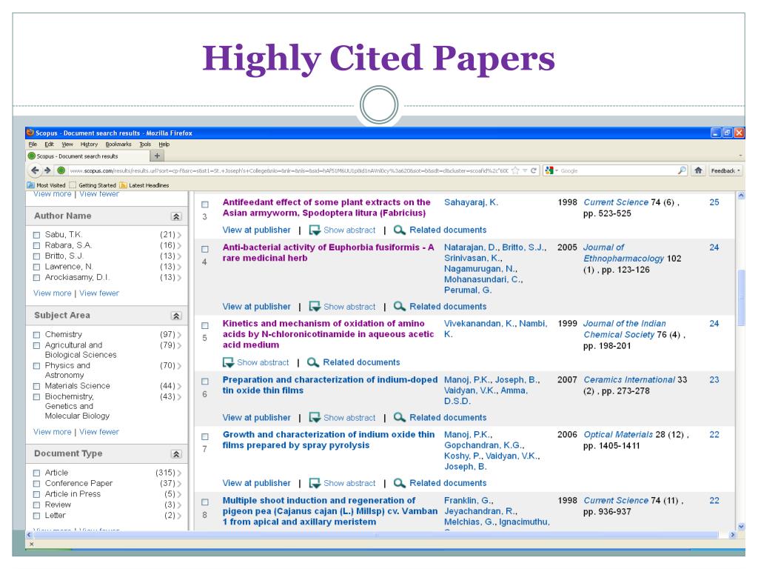Collapse the Subject Area panel
Screen dimensions: 758x569
click(176, 316)
